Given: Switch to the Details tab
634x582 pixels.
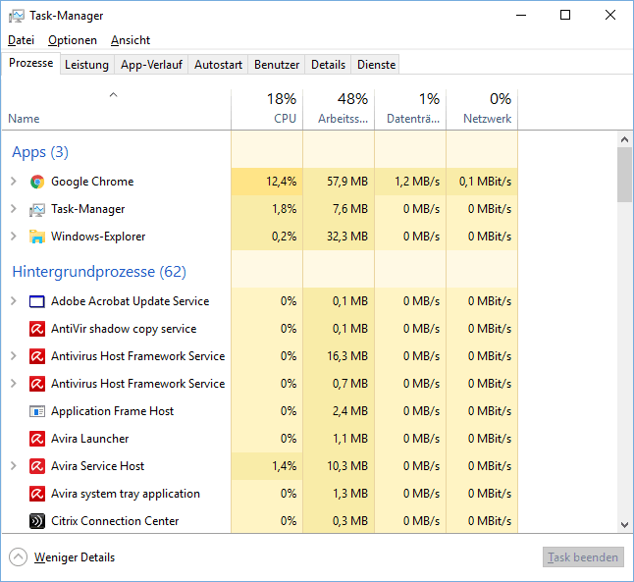Looking at the screenshot, I should [329, 65].
